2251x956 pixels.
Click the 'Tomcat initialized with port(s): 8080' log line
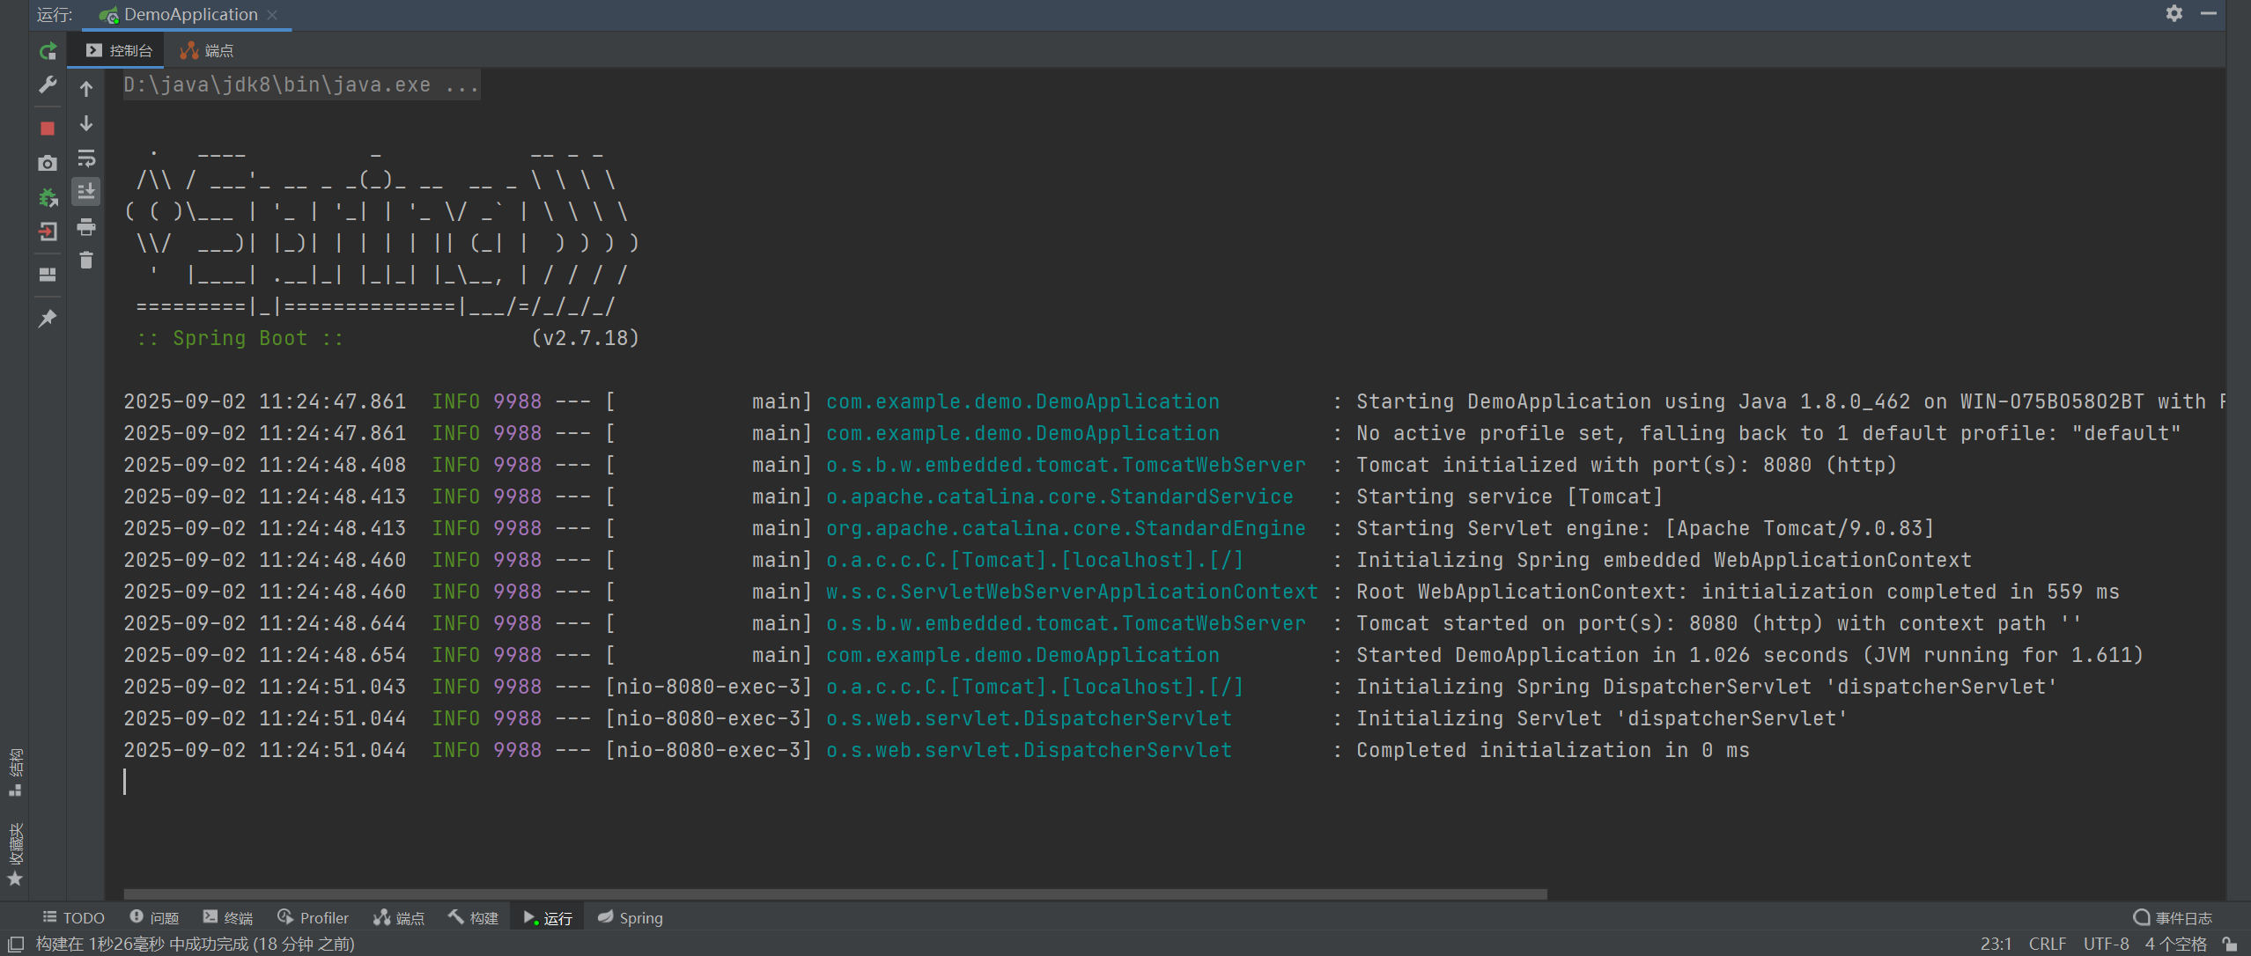pos(1626,465)
